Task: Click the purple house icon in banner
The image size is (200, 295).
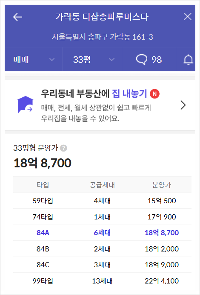Action: (x=25, y=105)
